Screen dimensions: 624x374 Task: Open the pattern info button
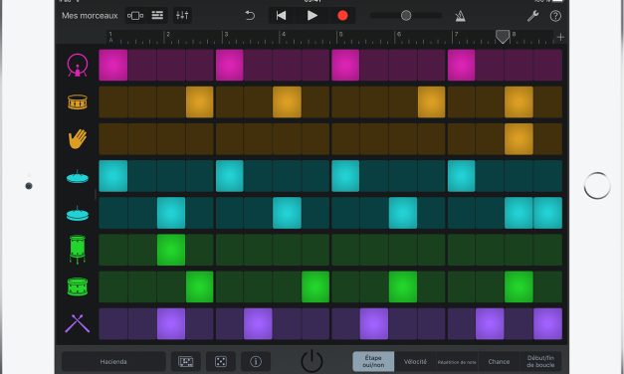tap(256, 361)
